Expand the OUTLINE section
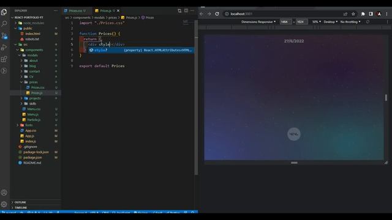Image resolution: width=392 pixels, height=220 pixels. 20,202
